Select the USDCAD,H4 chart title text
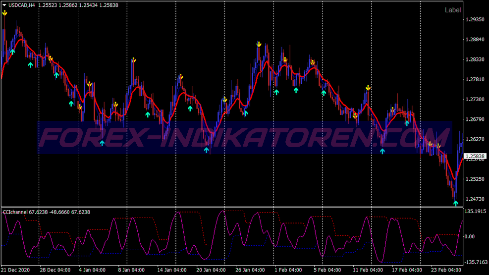 point(21,5)
